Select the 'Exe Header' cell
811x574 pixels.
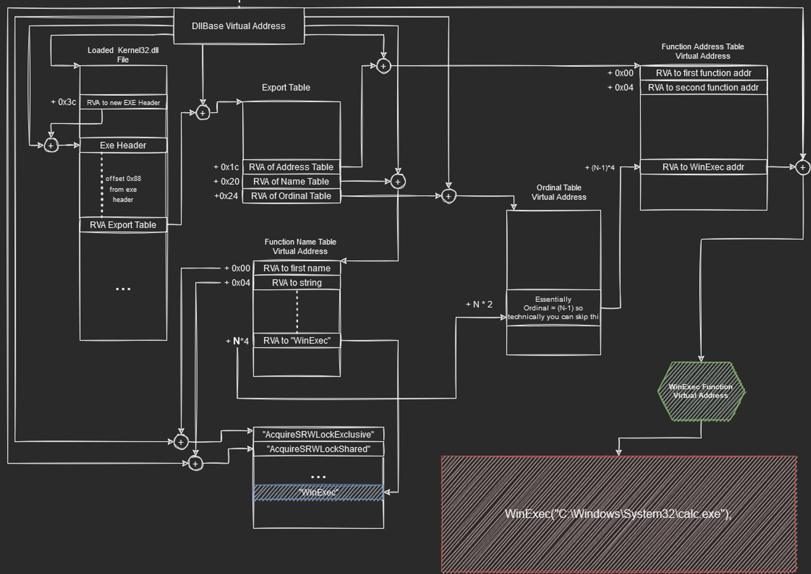pos(124,145)
